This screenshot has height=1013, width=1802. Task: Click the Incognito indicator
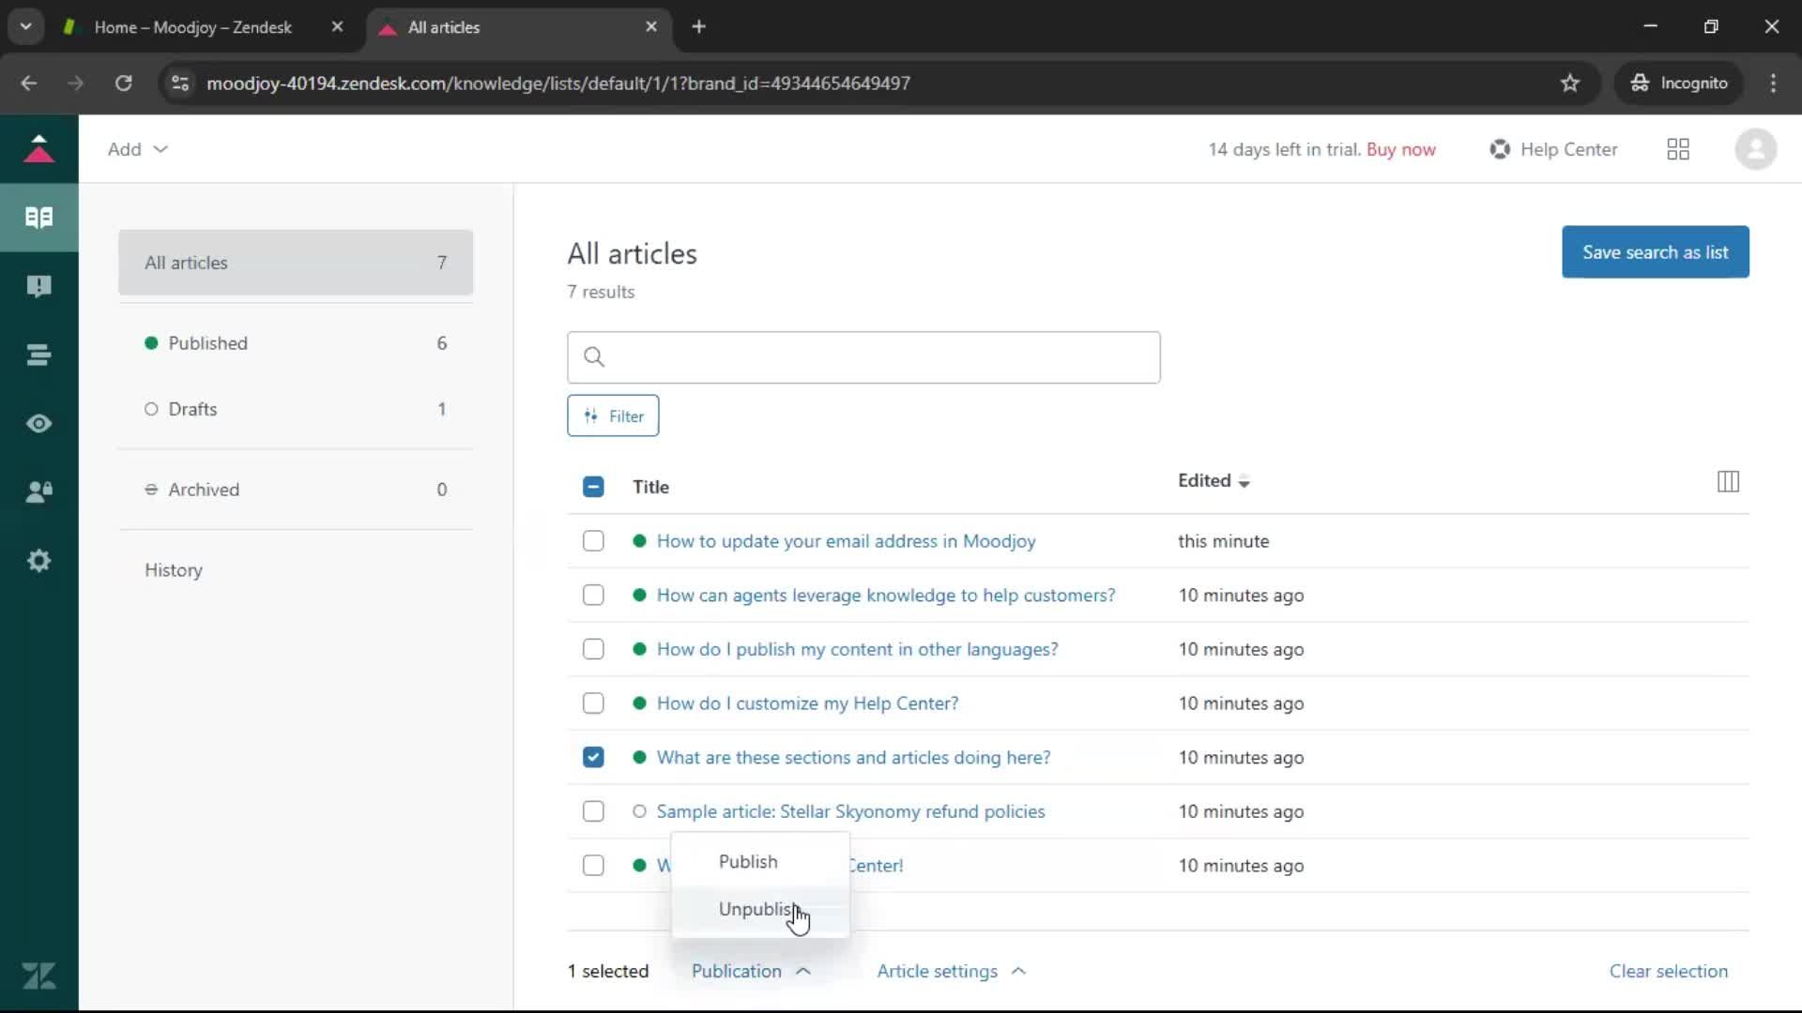pyautogui.click(x=1679, y=83)
